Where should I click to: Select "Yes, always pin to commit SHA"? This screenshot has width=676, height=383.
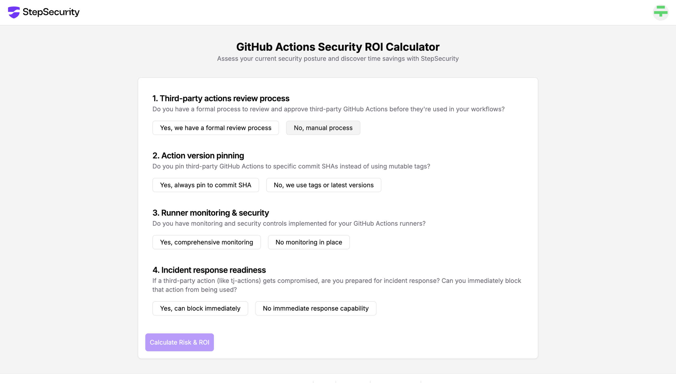(x=205, y=185)
